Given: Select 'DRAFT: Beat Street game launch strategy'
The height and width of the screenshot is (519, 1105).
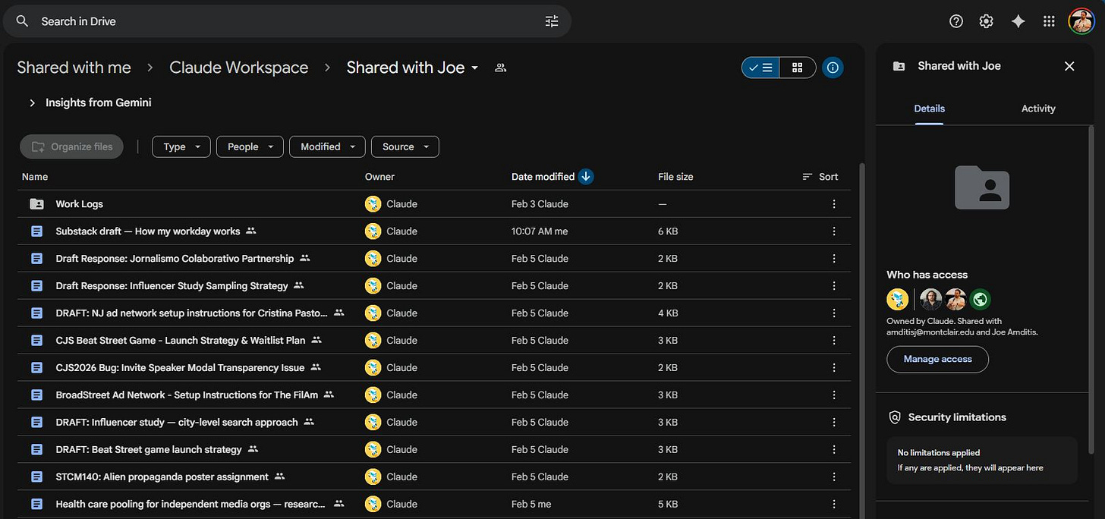Looking at the screenshot, I should click(149, 449).
